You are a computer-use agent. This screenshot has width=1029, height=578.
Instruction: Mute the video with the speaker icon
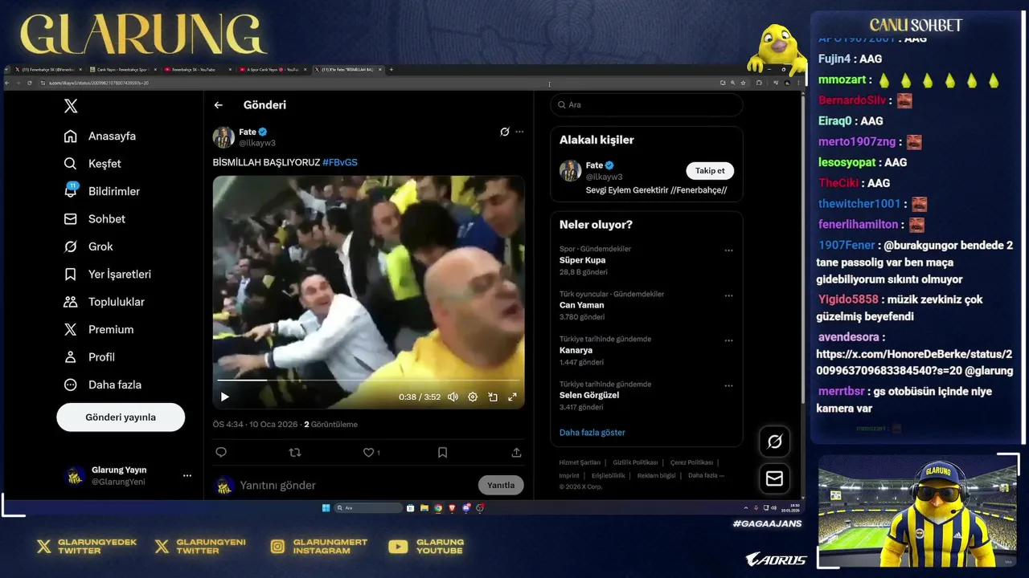[453, 397]
